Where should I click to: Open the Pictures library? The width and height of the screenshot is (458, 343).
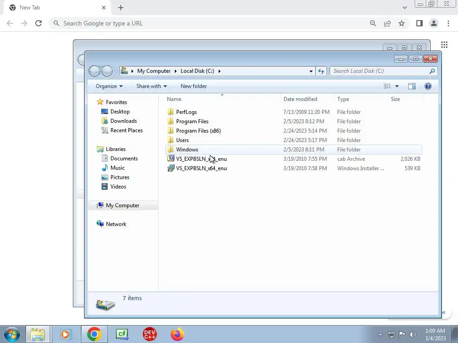pos(120,177)
